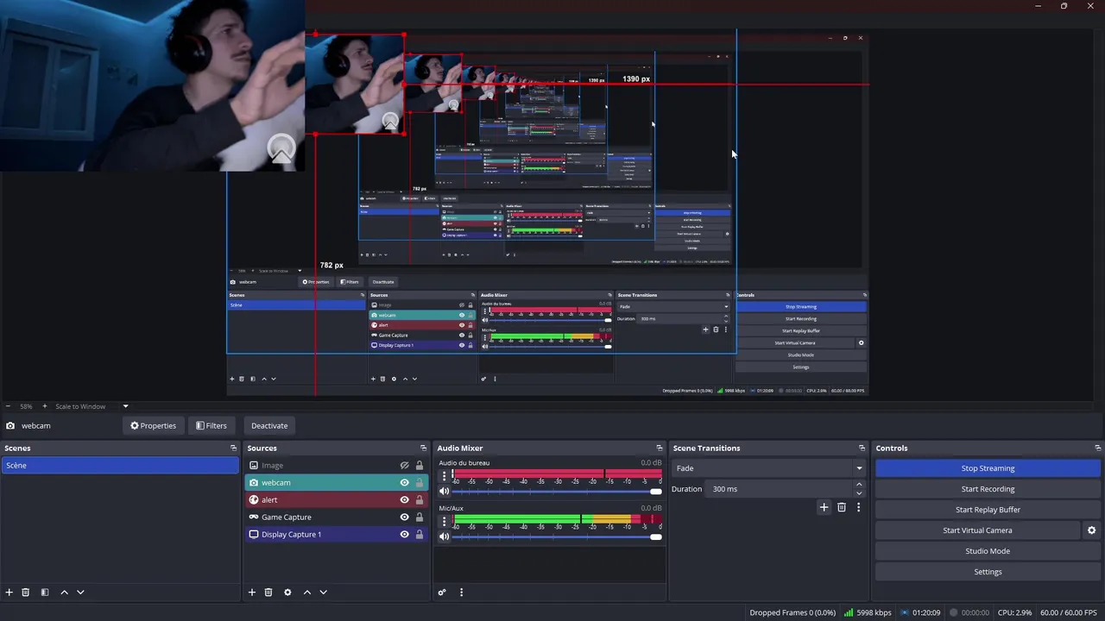Remove the selected source with trash icon

(x=268, y=593)
